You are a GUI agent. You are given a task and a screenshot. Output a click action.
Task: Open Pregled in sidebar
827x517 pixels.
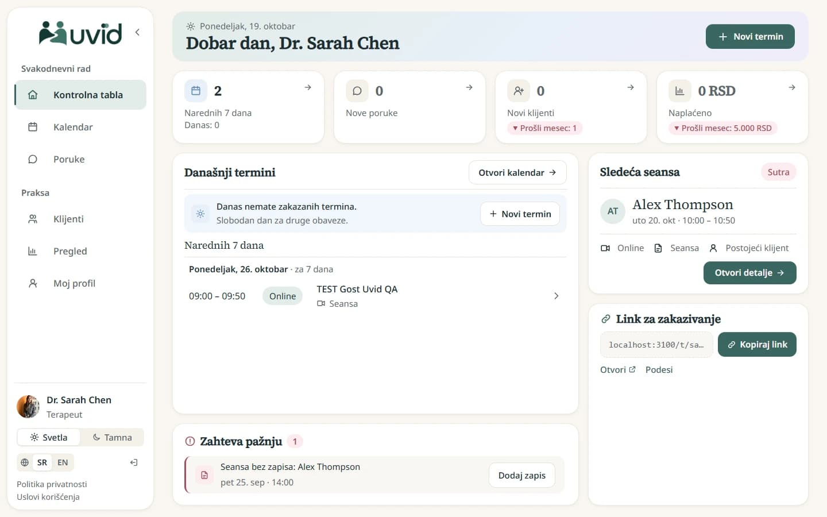(80, 251)
